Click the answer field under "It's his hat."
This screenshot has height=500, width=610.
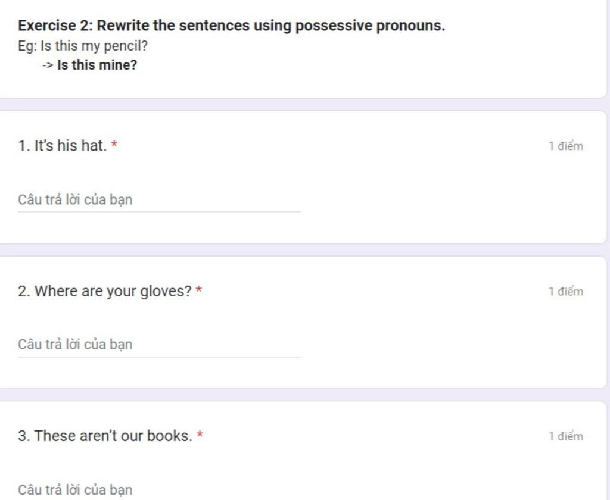click(159, 200)
